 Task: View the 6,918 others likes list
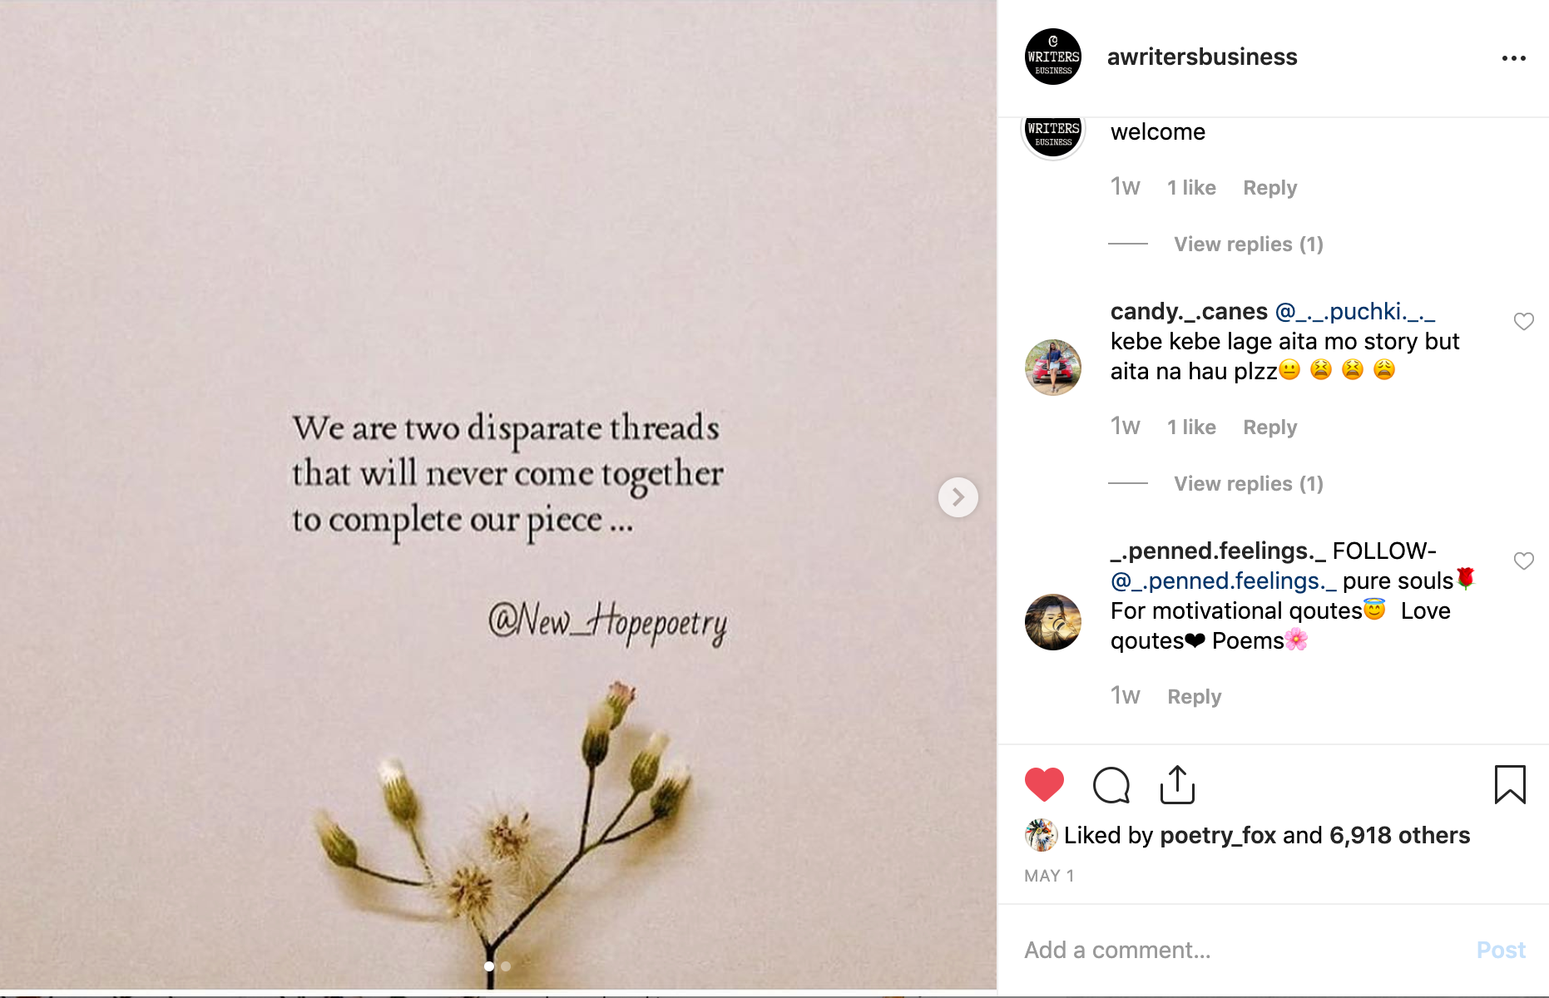pyautogui.click(x=1399, y=835)
